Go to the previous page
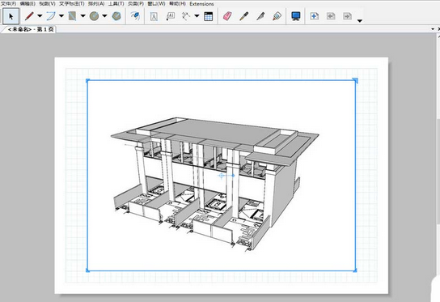 click(331, 16)
